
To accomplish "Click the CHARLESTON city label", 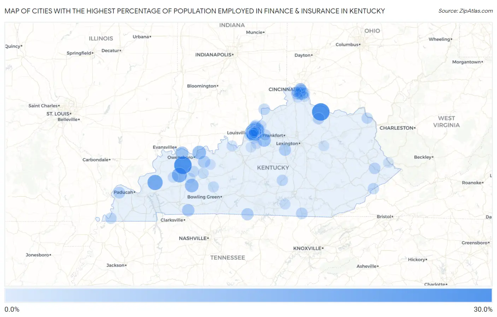I will coord(397,128).
